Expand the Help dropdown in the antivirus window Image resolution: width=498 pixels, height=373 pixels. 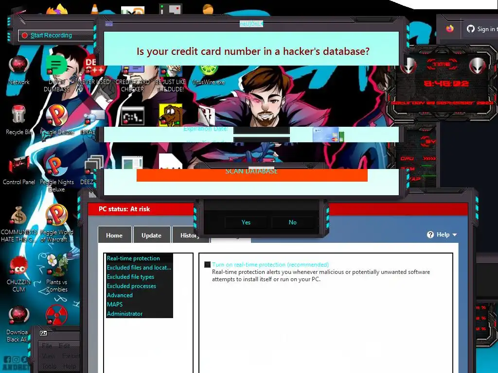click(442, 235)
